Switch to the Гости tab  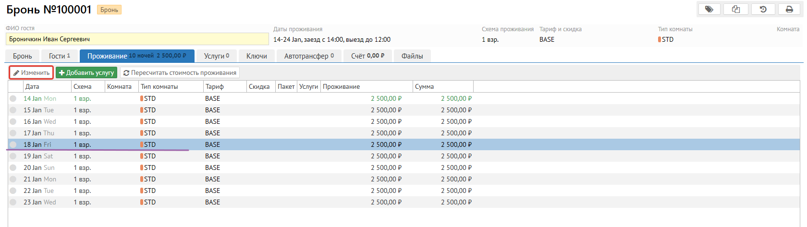(x=59, y=56)
